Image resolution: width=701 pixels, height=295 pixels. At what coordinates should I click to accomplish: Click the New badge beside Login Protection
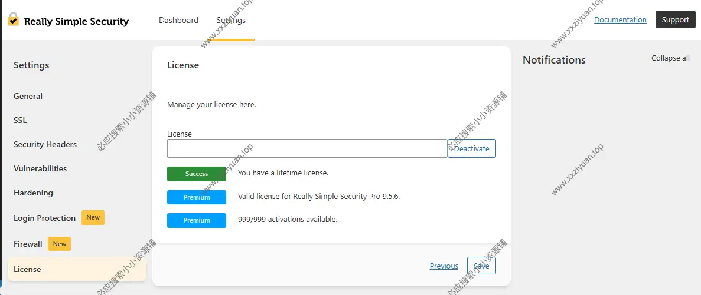(x=93, y=218)
